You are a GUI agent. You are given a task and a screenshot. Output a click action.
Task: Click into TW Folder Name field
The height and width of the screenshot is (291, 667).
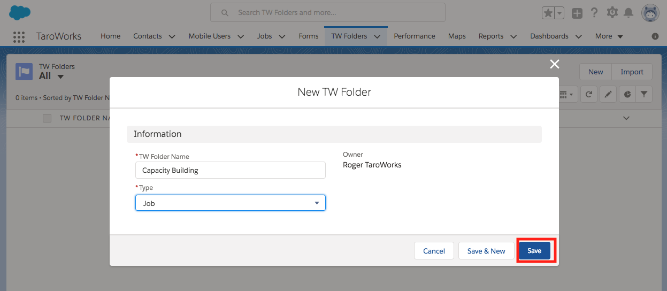(x=231, y=170)
